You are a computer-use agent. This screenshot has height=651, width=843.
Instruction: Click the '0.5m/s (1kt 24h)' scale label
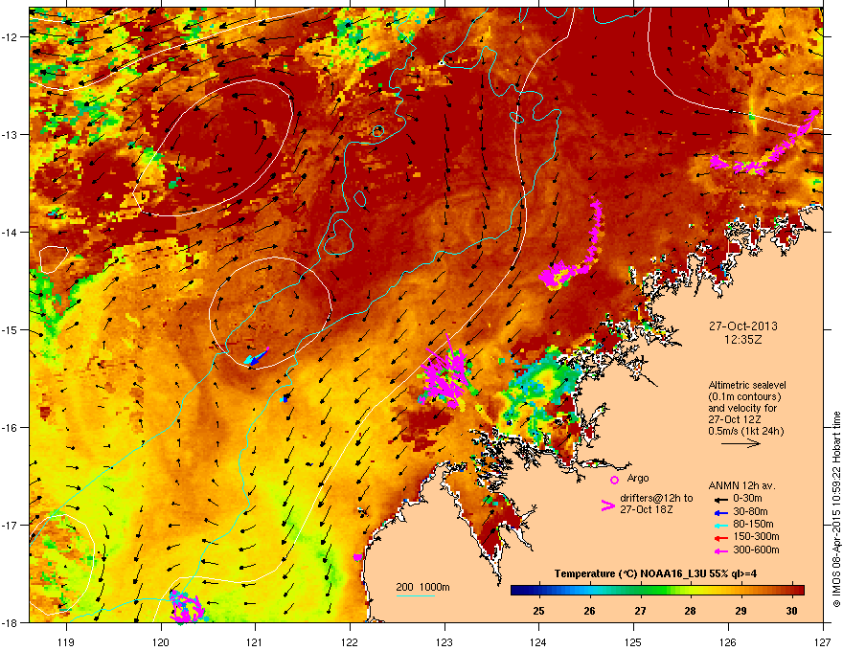tap(745, 431)
